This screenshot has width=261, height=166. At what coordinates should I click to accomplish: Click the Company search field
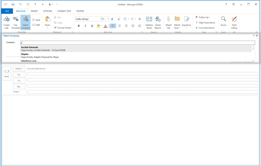(138, 43)
